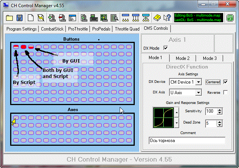Open a map file with the folder icon

9,18
